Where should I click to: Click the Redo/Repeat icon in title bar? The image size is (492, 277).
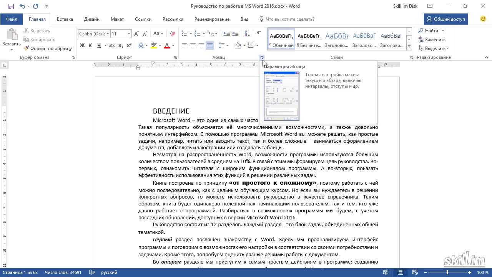[x=36, y=6]
